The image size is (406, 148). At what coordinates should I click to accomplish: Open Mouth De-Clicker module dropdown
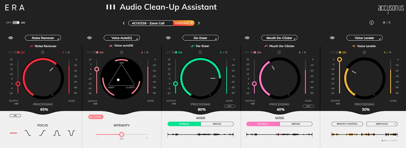point(279,38)
